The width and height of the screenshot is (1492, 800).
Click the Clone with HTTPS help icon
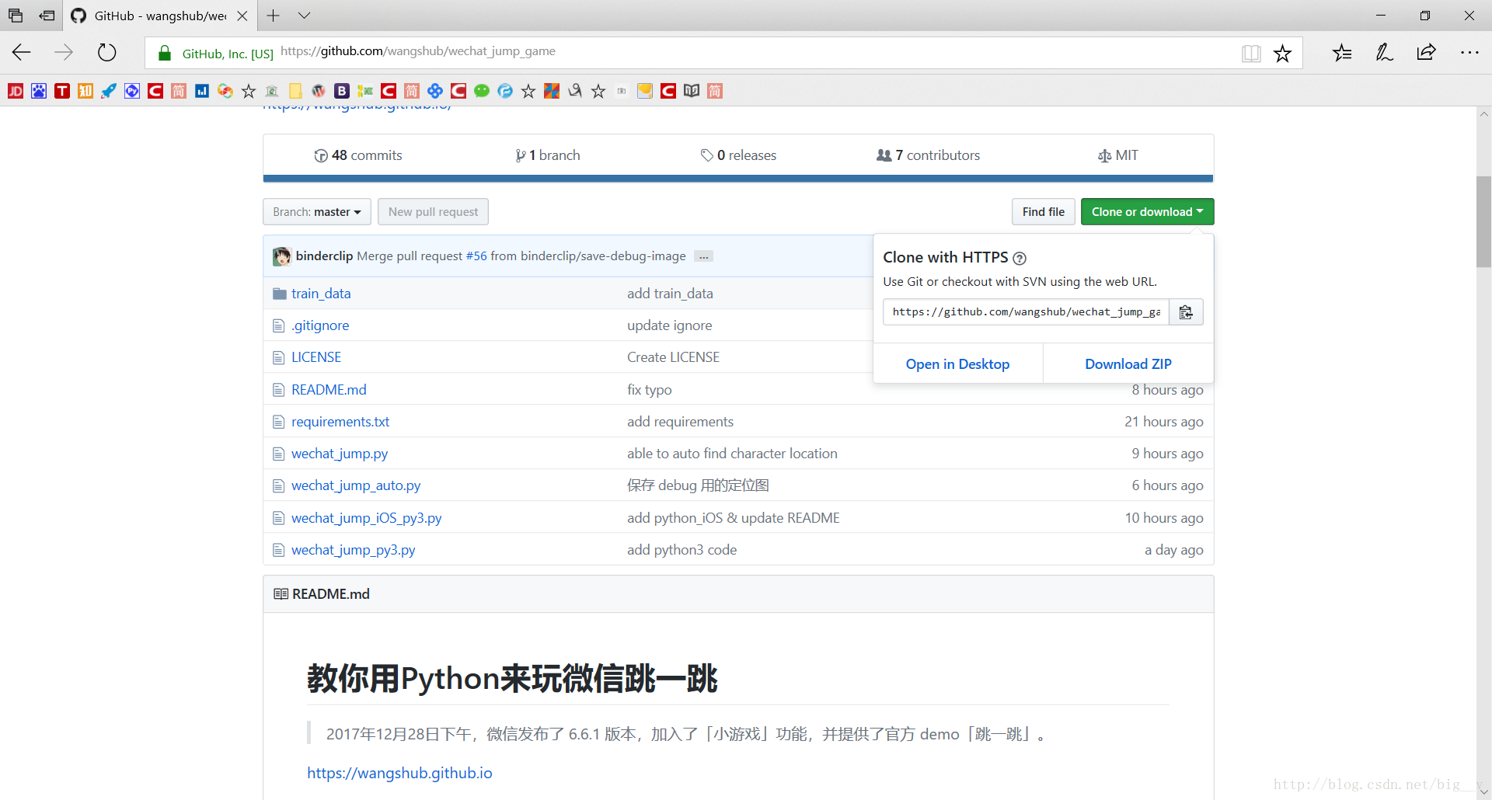tap(1020, 259)
